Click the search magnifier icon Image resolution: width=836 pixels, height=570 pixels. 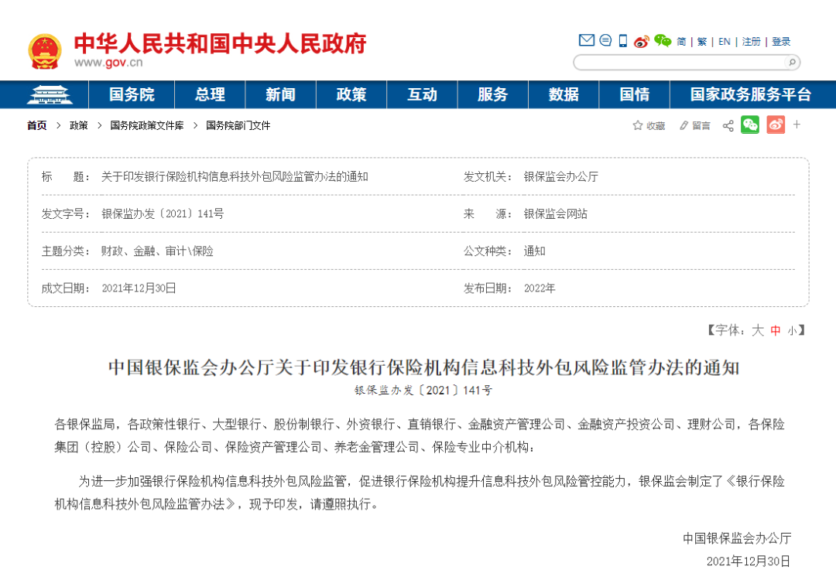pyautogui.click(x=791, y=63)
